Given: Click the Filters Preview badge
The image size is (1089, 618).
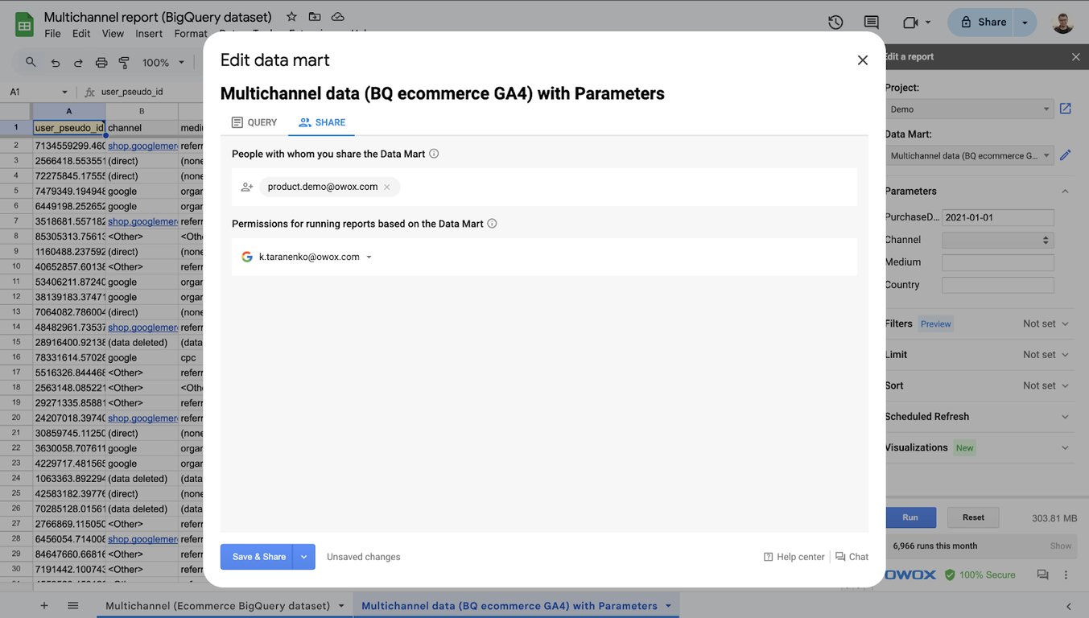Looking at the screenshot, I should pyautogui.click(x=936, y=323).
